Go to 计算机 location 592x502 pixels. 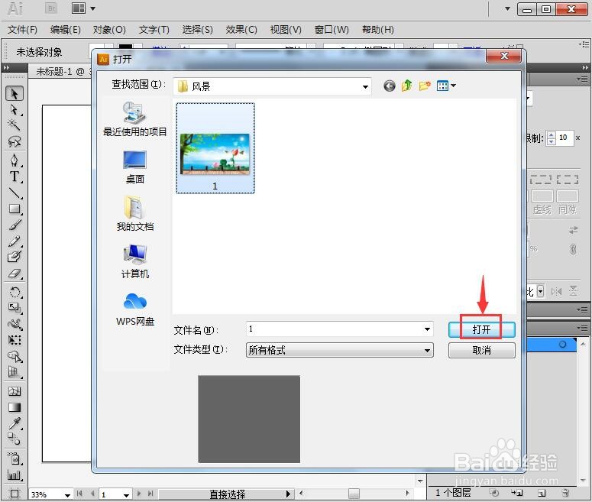(x=134, y=261)
